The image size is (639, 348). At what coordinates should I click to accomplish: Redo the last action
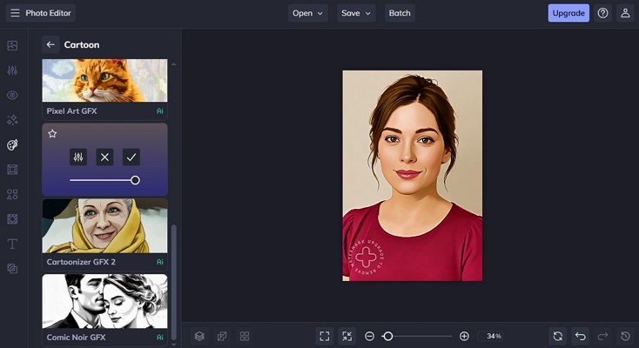(x=602, y=336)
